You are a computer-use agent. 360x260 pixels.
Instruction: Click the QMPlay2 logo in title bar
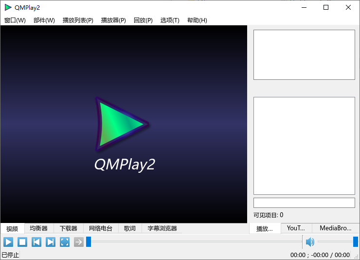coord(8,7)
